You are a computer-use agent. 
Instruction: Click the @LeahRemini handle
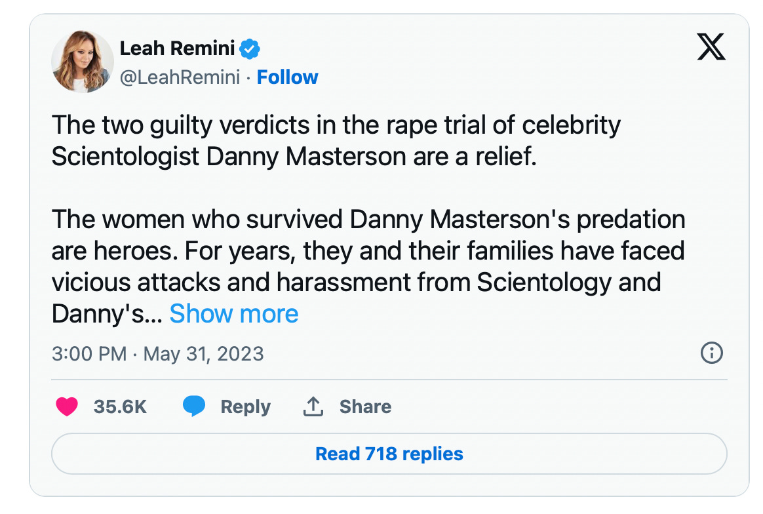(181, 77)
